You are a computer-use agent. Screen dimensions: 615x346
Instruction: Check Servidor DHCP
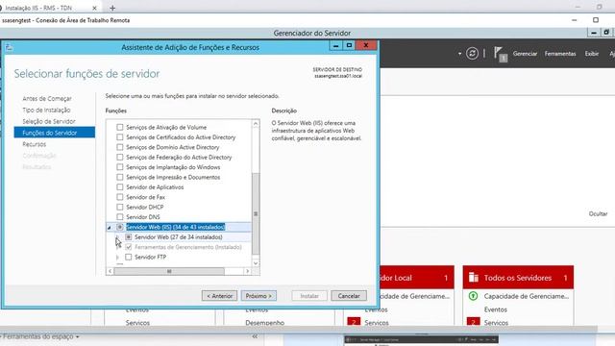point(119,207)
